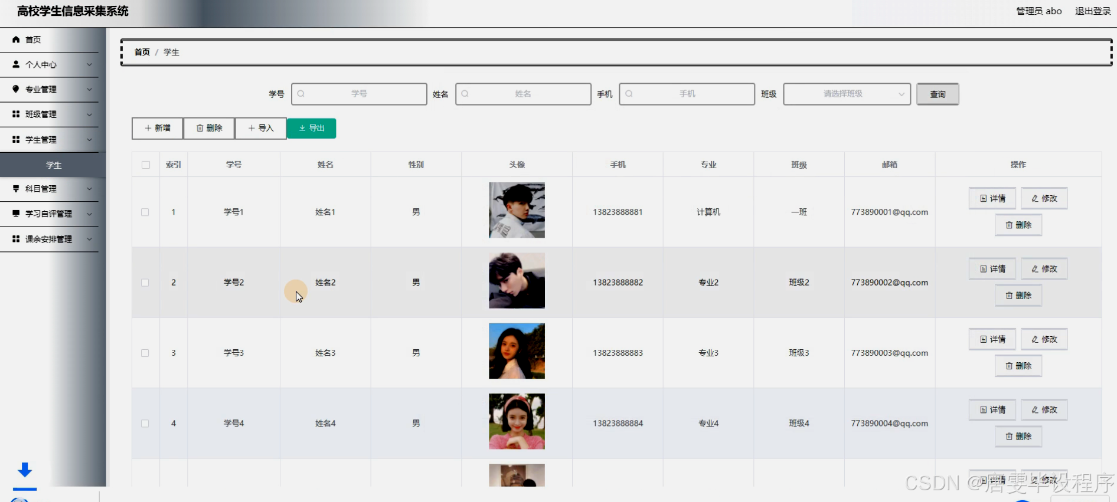1117x502 pixels.
Task: Toggle the select-all checkbox in table header
Action: click(x=146, y=165)
